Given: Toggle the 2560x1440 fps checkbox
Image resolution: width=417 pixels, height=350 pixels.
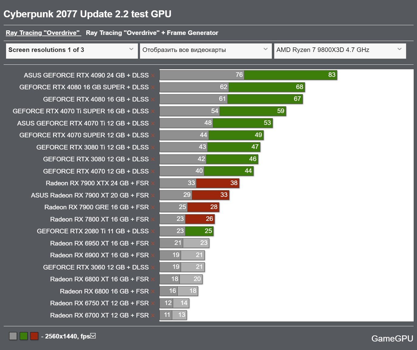Looking at the screenshot, I should pyautogui.click(x=93, y=336).
